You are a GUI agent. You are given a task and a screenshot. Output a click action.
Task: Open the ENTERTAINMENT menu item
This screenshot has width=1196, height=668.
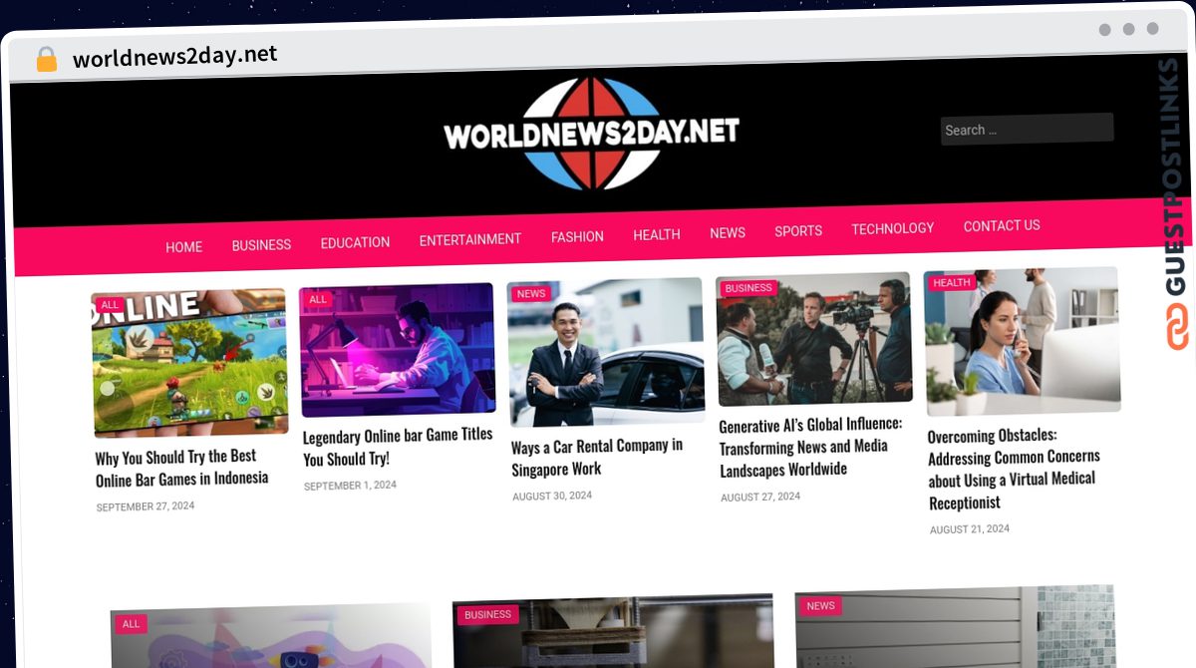point(470,239)
